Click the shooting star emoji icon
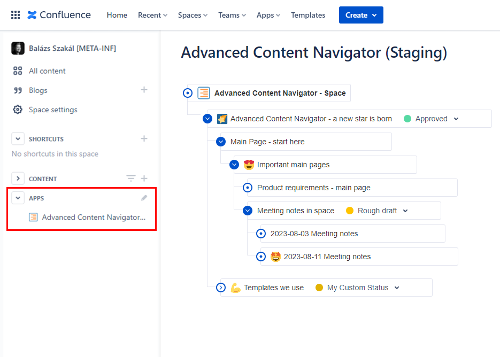 (x=222, y=119)
